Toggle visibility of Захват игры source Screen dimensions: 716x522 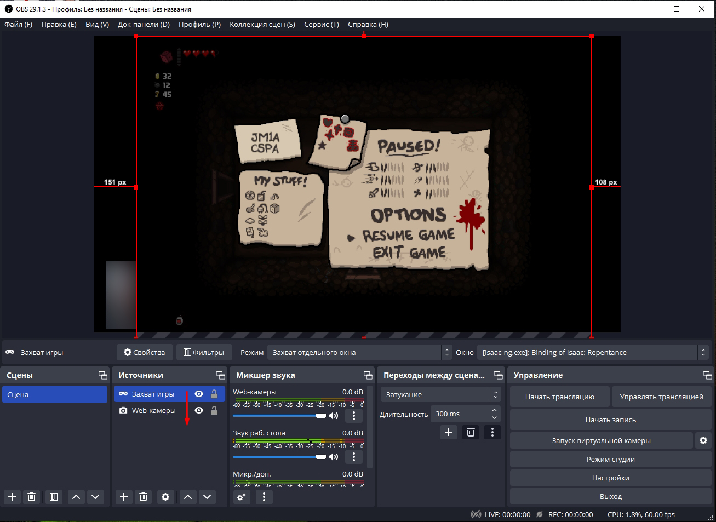(x=199, y=394)
